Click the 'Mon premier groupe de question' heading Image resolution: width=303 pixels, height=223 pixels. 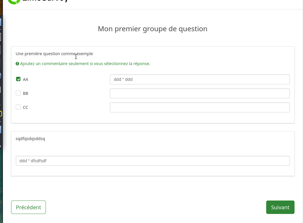pyautogui.click(x=153, y=29)
